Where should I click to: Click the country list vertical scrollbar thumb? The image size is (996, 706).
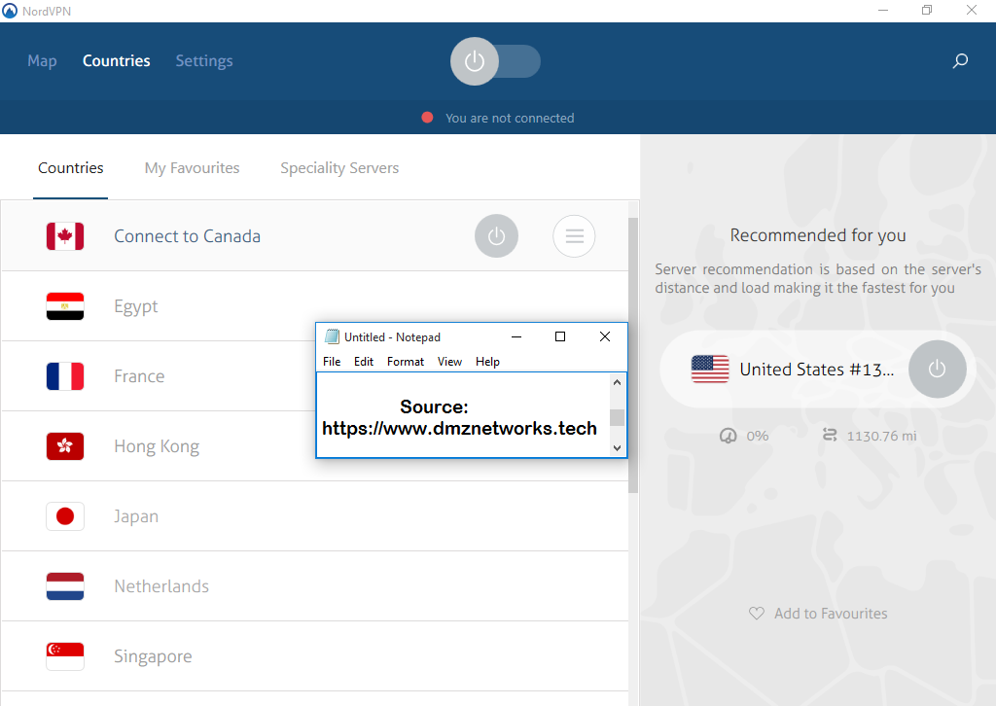pyautogui.click(x=633, y=356)
